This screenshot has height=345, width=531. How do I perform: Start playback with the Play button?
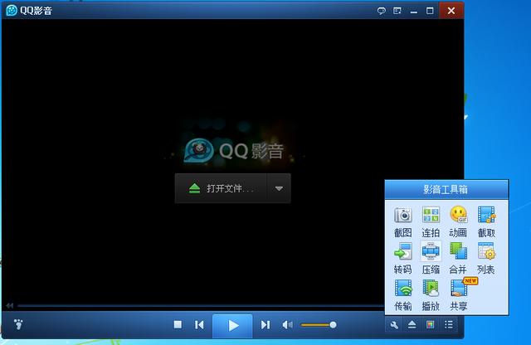(232, 326)
